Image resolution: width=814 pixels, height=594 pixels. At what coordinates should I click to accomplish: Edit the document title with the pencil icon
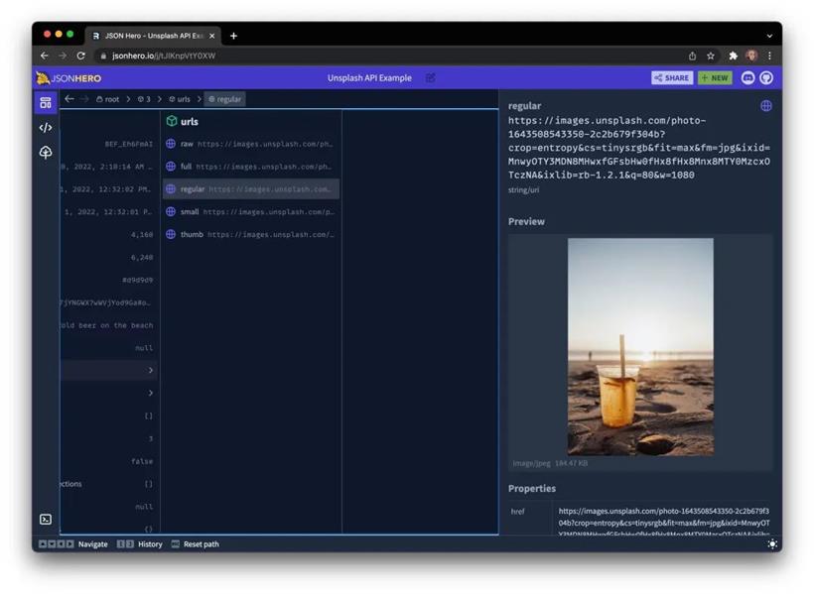431,77
